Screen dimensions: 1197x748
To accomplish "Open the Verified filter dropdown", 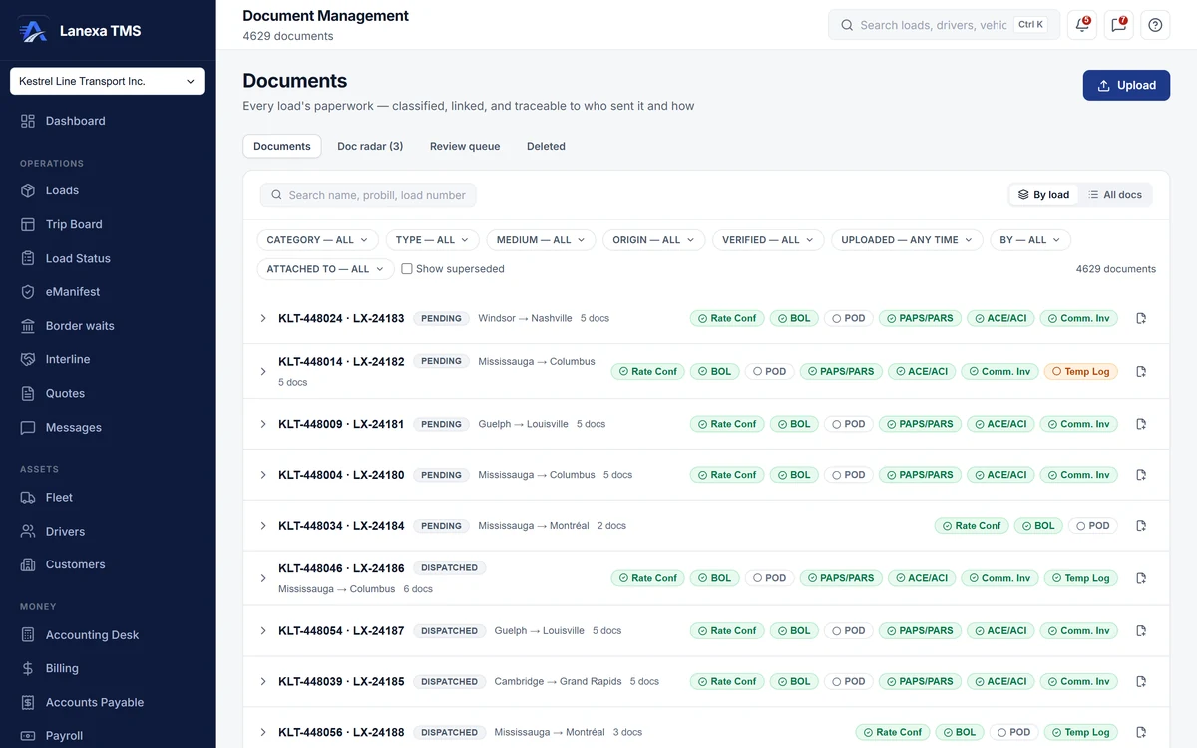I will pos(768,240).
